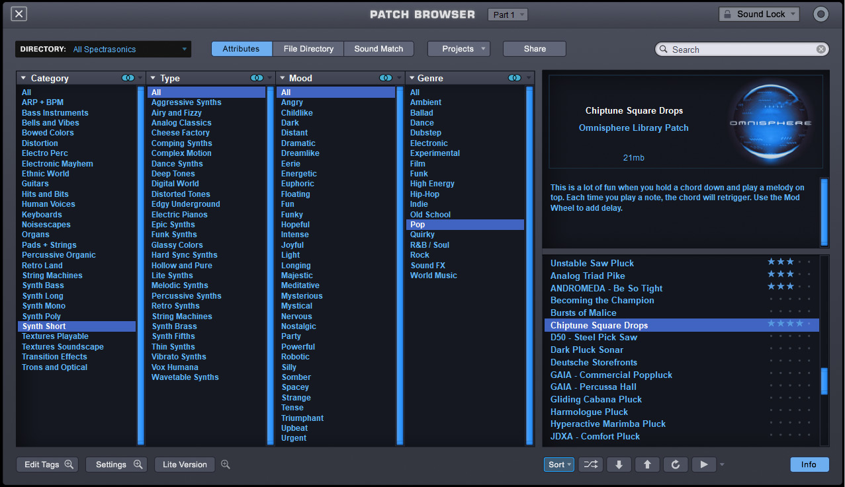Toggle the Mood column link icon

(386, 78)
